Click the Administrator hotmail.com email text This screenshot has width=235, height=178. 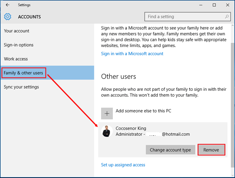point(153,134)
